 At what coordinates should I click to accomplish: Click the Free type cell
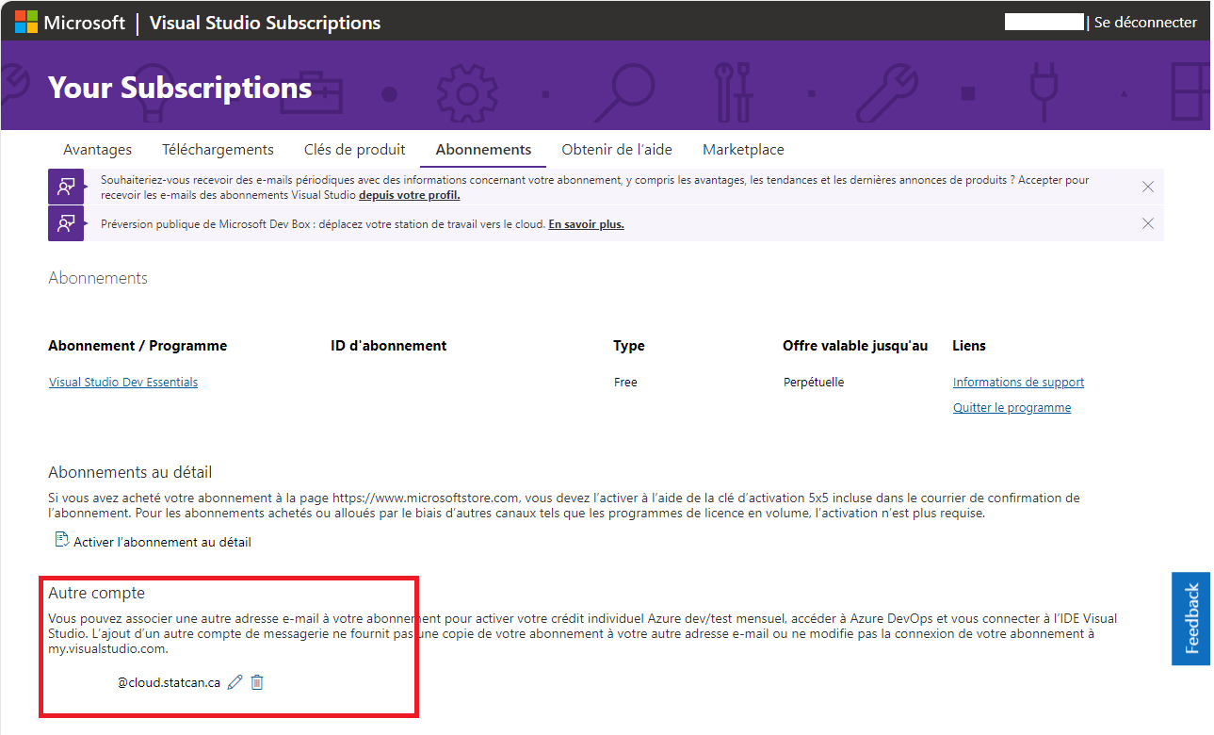coord(625,382)
